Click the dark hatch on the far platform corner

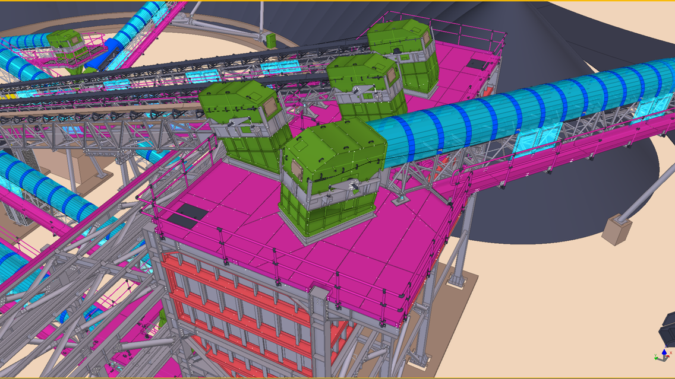(x=478, y=64)
